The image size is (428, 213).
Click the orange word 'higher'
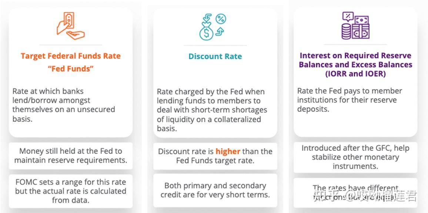(228, 151)
